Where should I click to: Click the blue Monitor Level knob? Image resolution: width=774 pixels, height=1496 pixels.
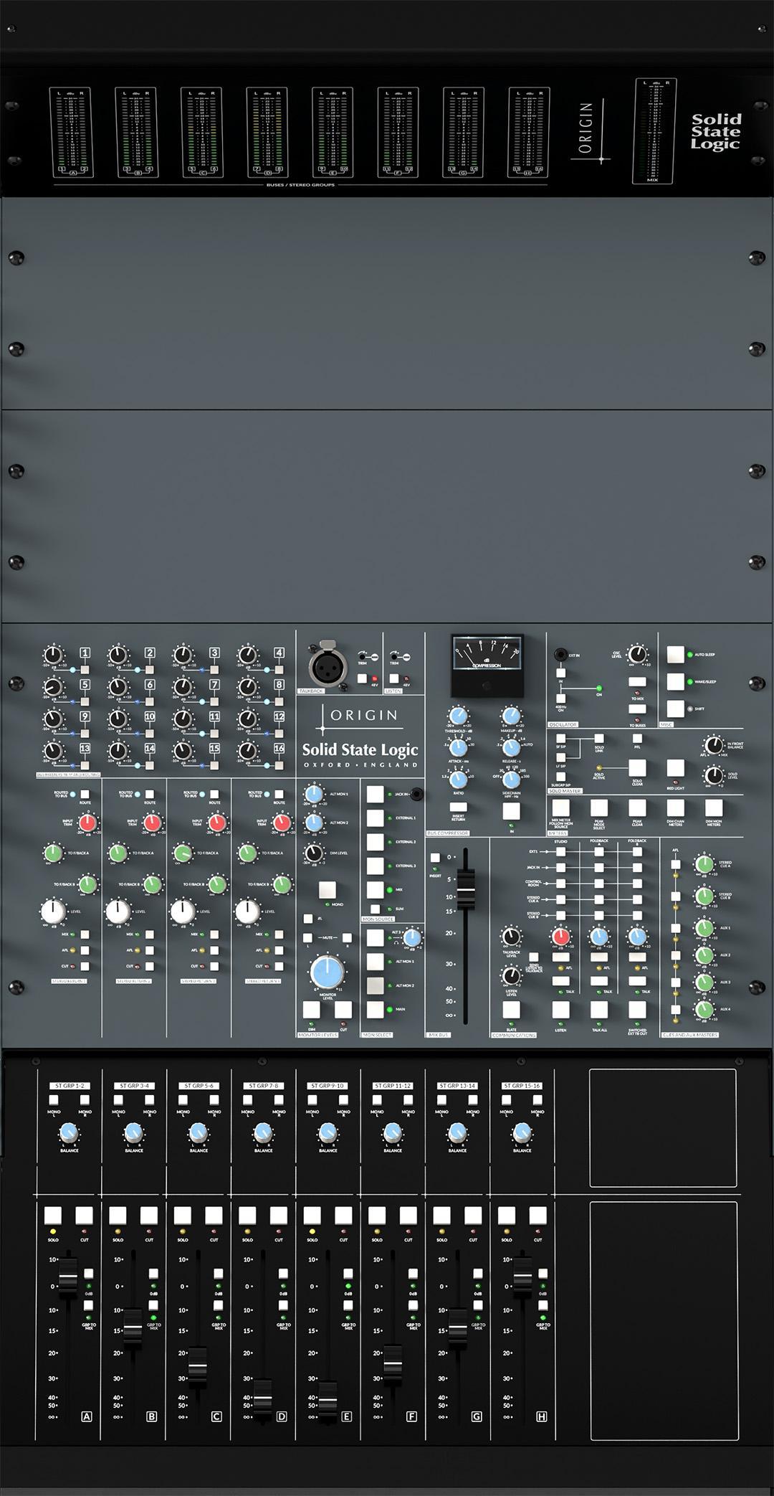coord(327,972)
